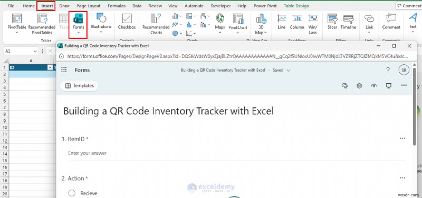
Task: Open the Help tab
Action: (x=242, y=6)
